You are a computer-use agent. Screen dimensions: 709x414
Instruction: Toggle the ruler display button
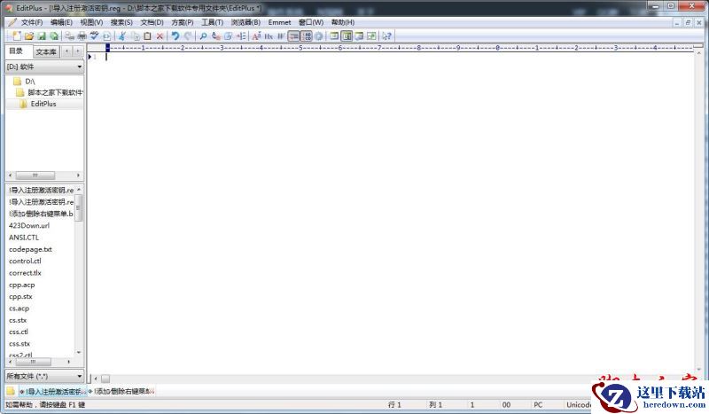point(293,36)
